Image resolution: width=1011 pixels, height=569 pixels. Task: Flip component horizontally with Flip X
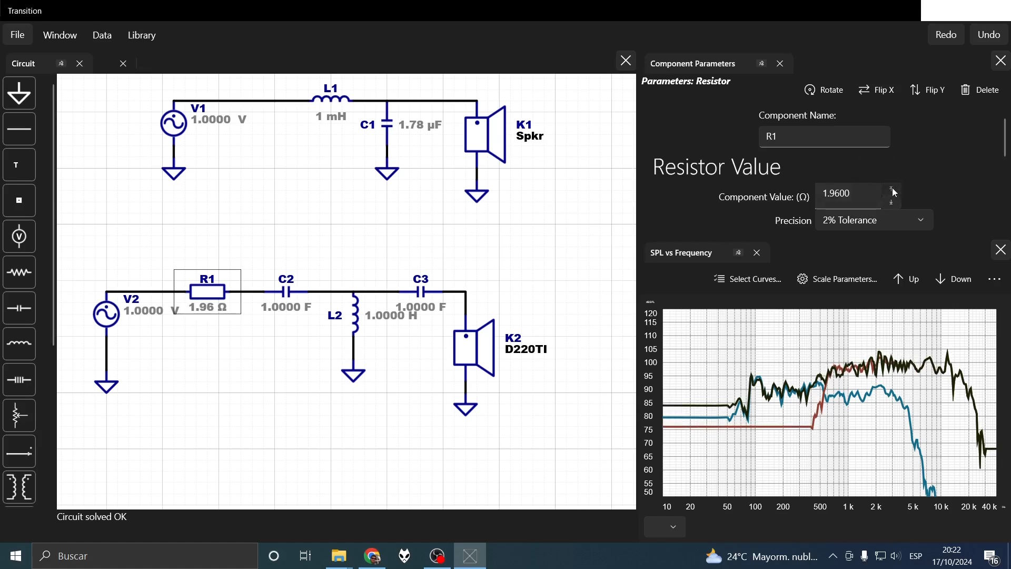pyautogui.click(x=876, y=90)
